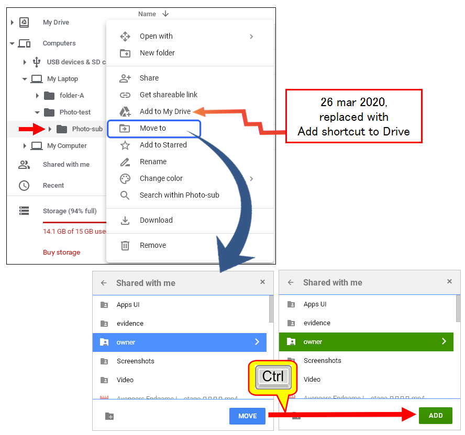Image resolution: width=465 pixels, height=435 pixels.
Task: Click the New folder icon in context menu
Action: tap(125, 53)
